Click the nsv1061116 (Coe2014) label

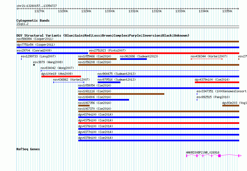pos(95,91)
